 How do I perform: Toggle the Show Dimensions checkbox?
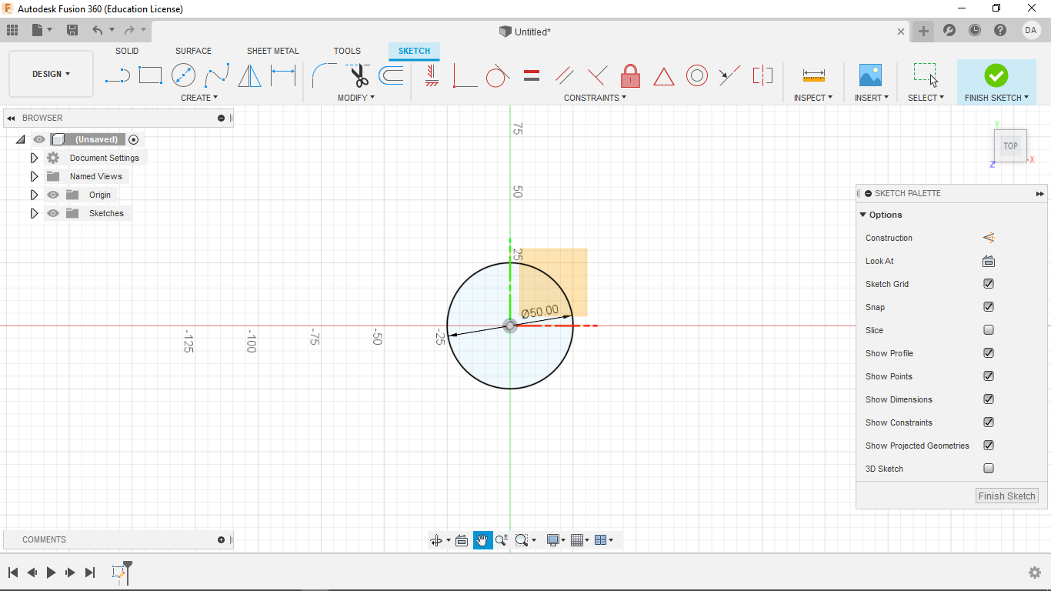tap(989, 399)
